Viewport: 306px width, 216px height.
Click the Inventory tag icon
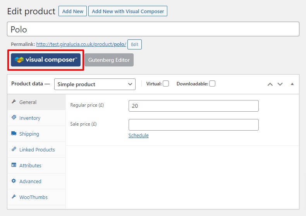tap(14, 117)
